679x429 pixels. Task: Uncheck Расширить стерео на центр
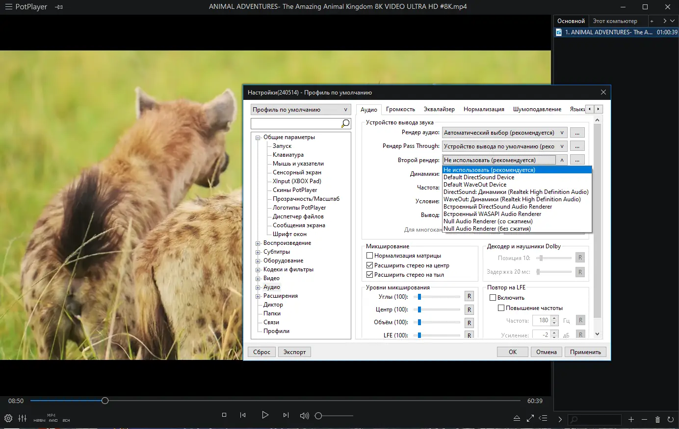click(370, 265)
